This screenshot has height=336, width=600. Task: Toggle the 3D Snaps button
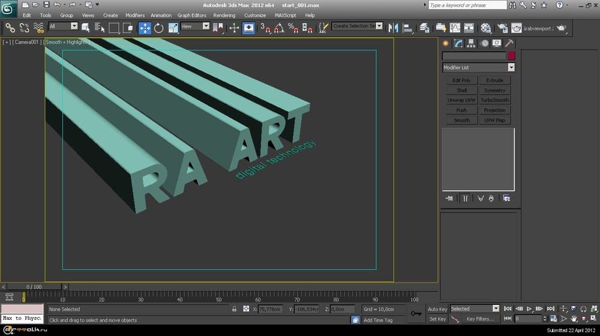click(x=264, y=28)
